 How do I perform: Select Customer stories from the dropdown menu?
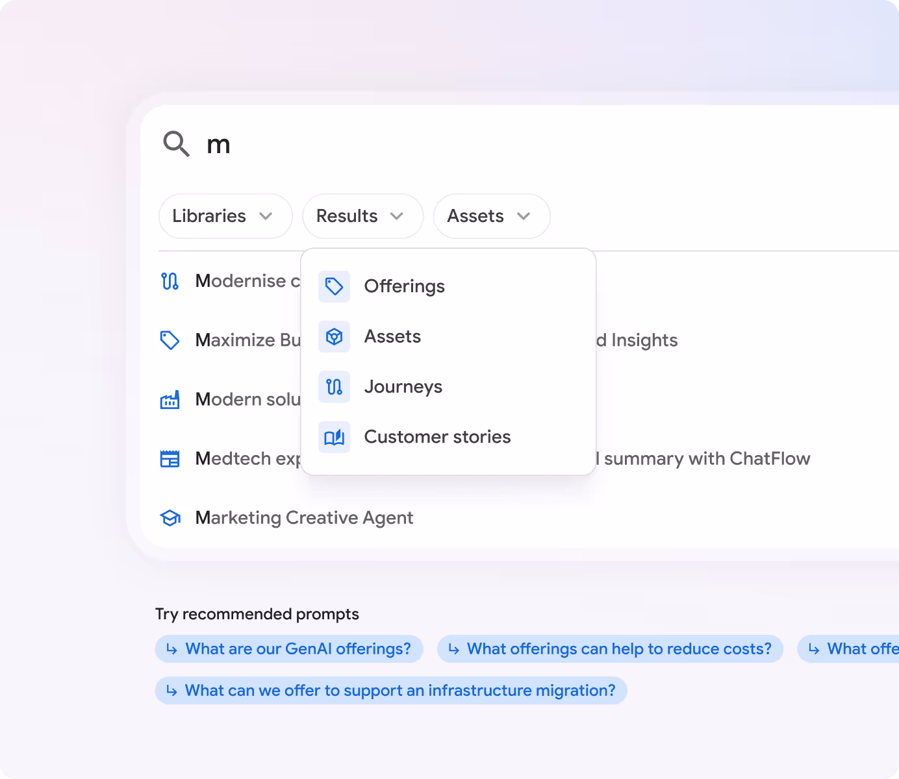[x=448, y=437]
